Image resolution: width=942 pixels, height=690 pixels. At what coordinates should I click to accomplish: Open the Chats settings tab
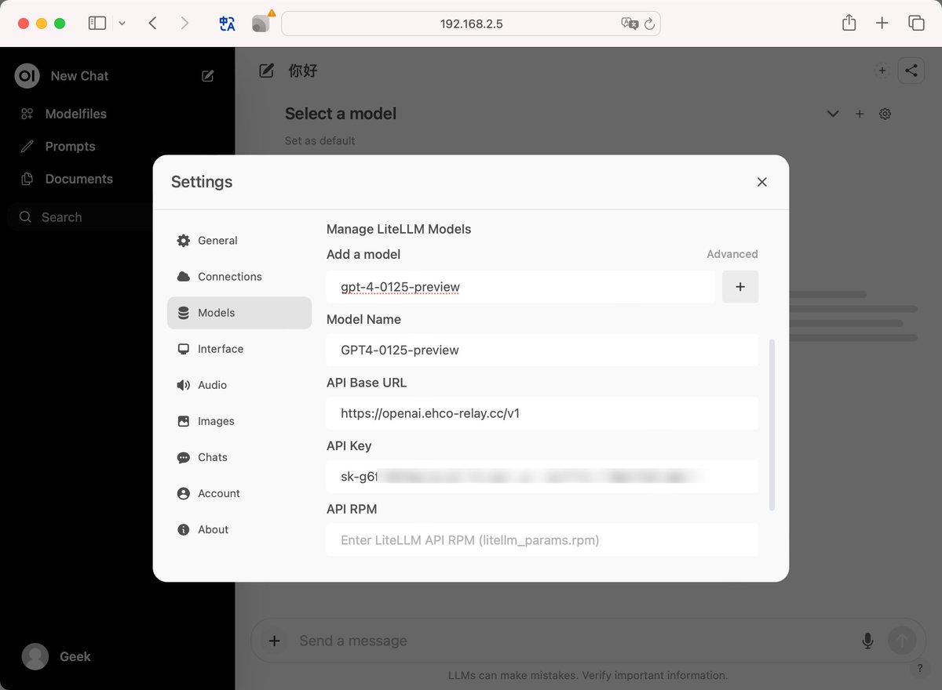pos(239,457)
